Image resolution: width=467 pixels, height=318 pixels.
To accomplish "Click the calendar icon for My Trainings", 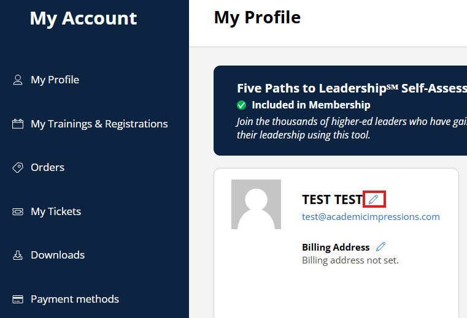I will (18, 124).
